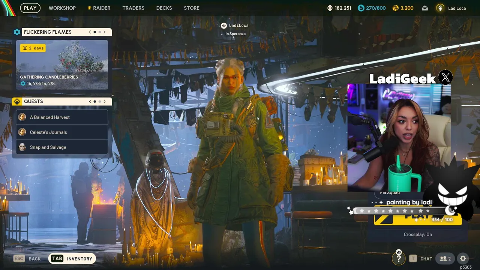
Task: Select first Flickering Flames page dot
Action: tap(94, 32)
